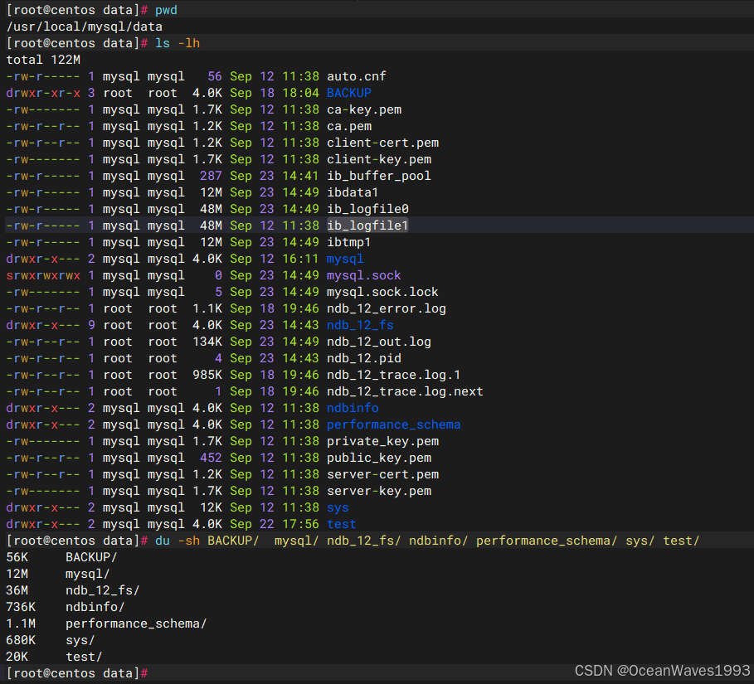Click '680K' size for sys/
Viewport: 754px width, 684px height.
pos(21,640)
